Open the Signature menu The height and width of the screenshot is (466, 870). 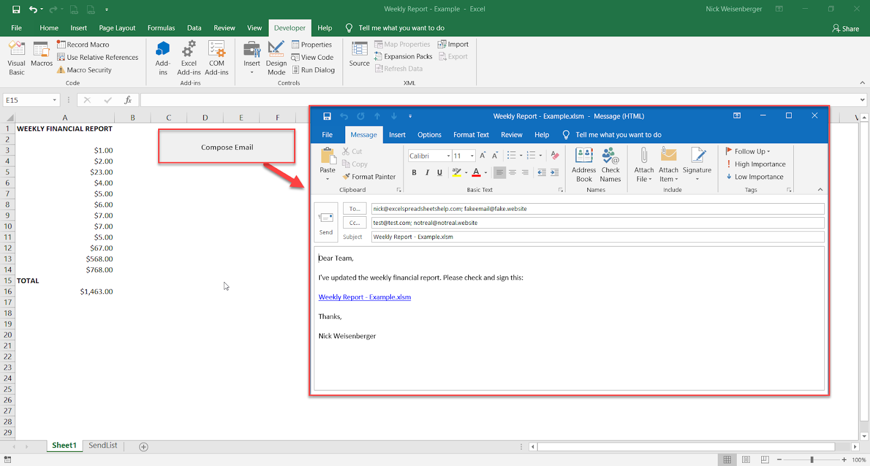[x=697, y=165]
